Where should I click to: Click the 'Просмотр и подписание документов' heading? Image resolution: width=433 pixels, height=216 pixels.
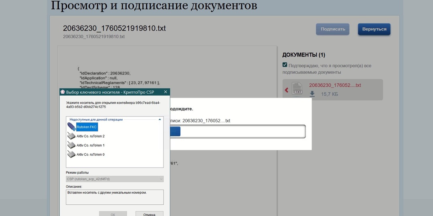point(154,5)
